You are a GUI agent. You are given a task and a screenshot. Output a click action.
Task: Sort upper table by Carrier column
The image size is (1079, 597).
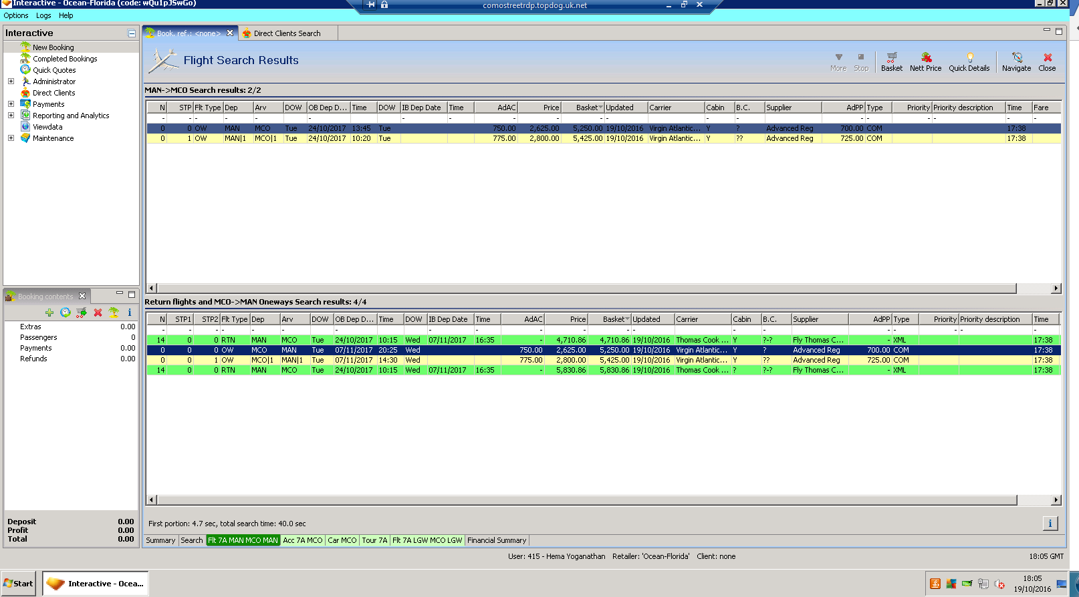point(676,108)
